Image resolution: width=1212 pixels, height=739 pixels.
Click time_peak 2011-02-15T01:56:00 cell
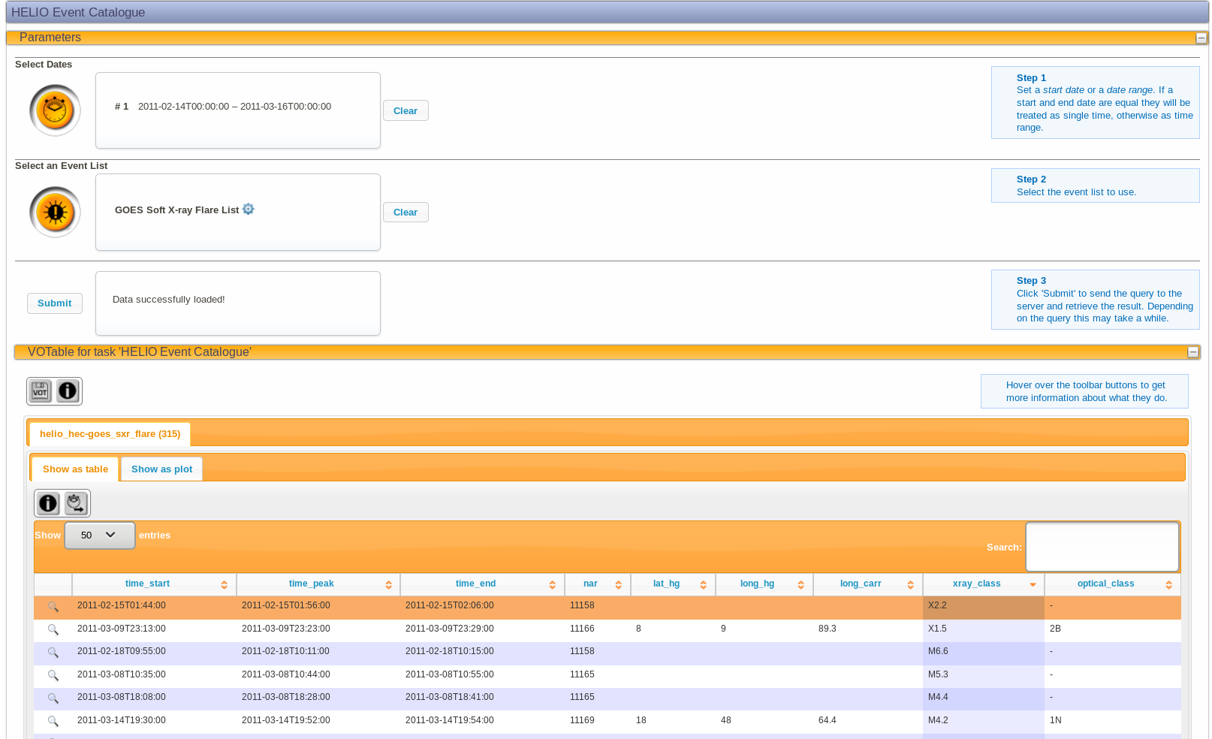pyautogui.click(x=318, y=606)
